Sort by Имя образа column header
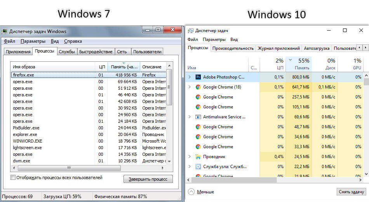This screenshot has width=369, height=202. [x=53, y=67]
